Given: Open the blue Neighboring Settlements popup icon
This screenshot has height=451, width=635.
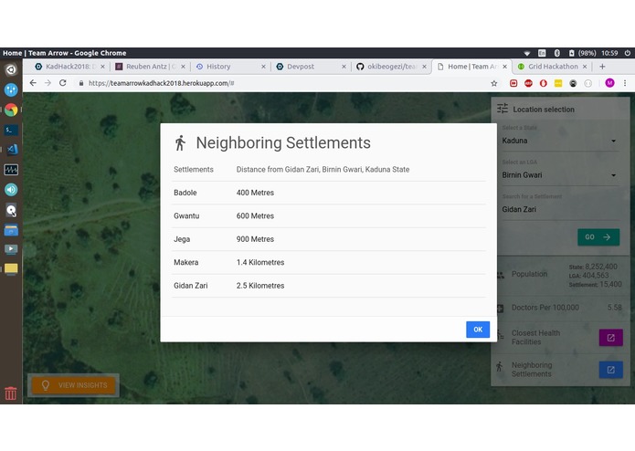Looking at the screenshot, I should 610,370.
